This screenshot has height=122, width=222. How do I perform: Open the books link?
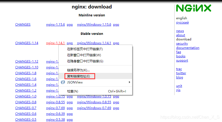click(181, 56)
